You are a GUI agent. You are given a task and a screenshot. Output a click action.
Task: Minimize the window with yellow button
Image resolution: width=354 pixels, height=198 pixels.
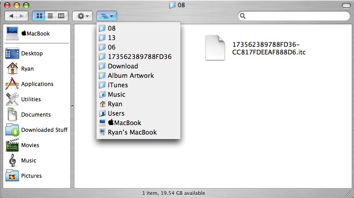[x=17, y=5]
